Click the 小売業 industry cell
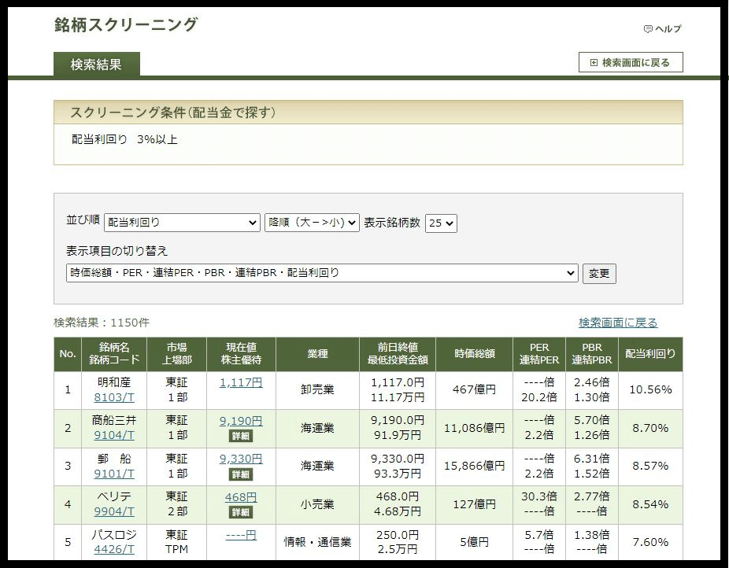Image resolution: width=729 pixels, height=568 pixels. [x=317, y=504]
